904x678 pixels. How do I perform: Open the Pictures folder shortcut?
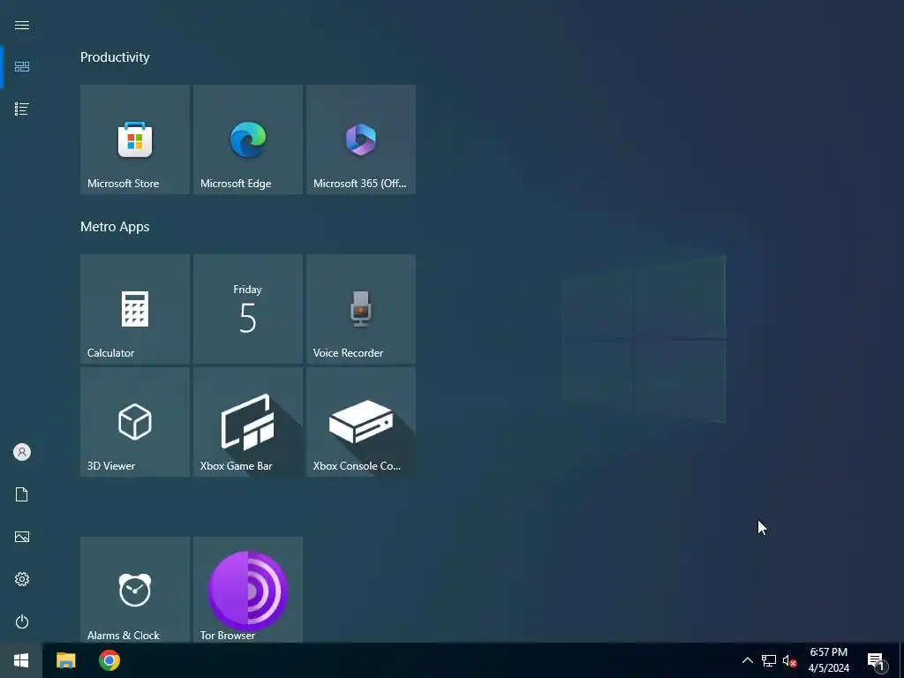[22, 537]
